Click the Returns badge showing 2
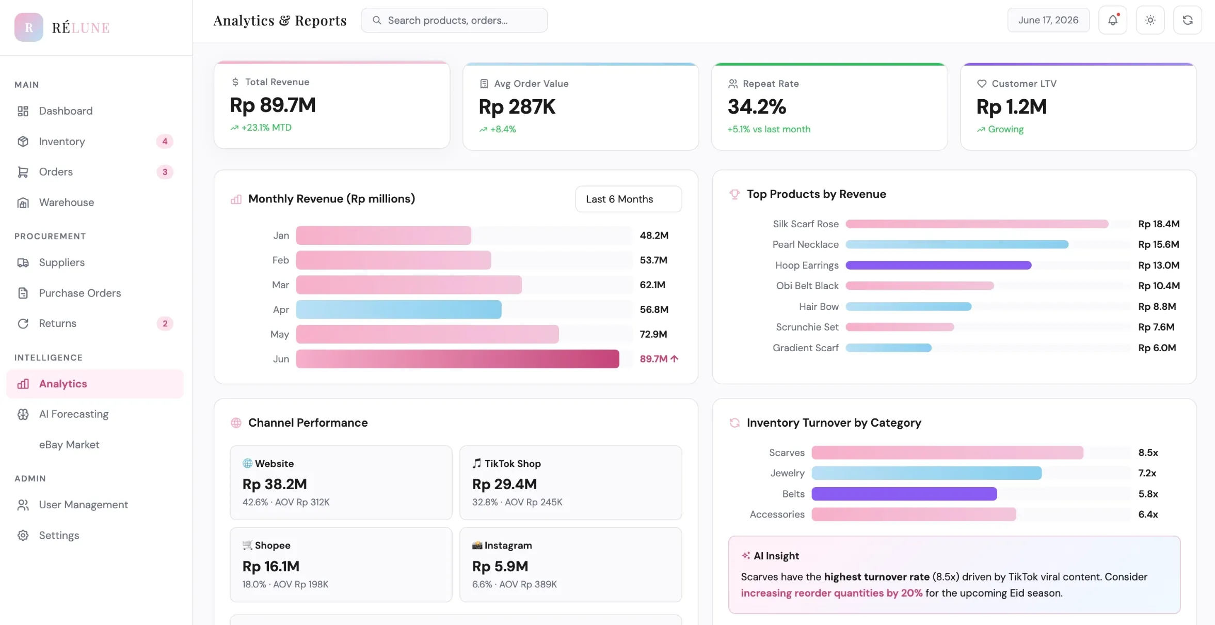 coord(165,323)
